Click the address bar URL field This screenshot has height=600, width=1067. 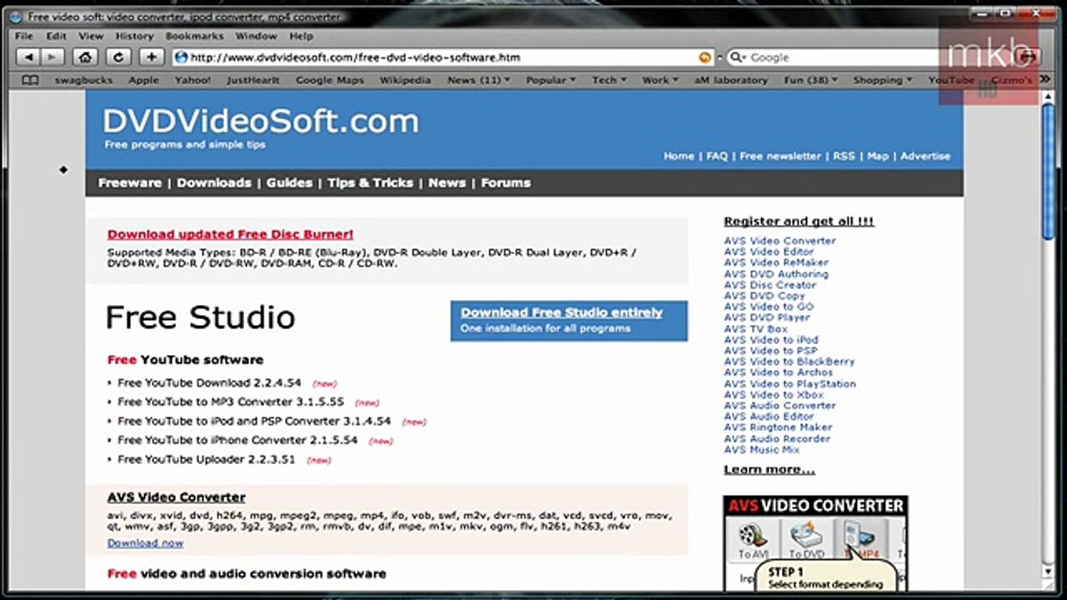coord(443,57)
